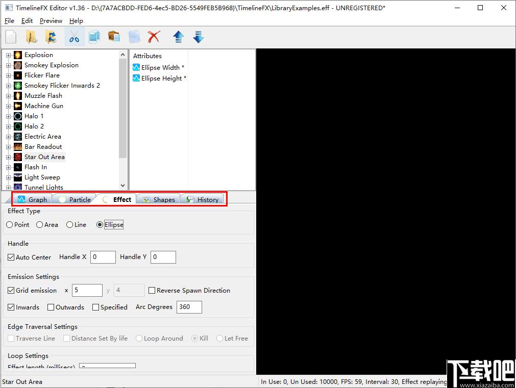This screenshot has width=516, height=388.
Task: Switch to the Graph tab
Action: (32, 199)
